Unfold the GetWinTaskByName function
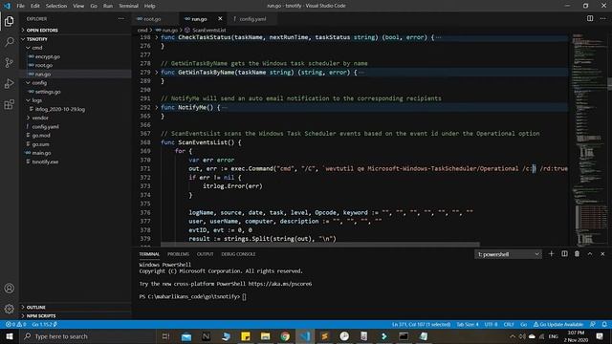 [157, 73]
